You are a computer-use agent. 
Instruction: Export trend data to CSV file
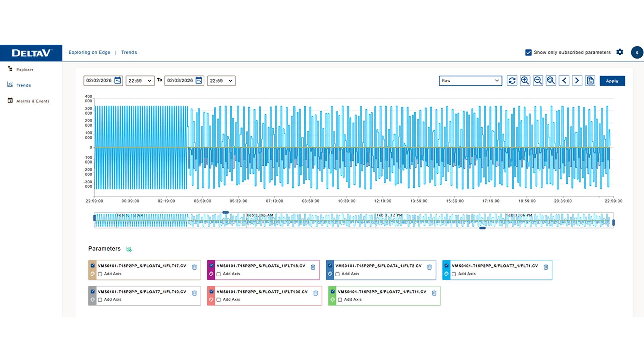[x=590, y=81]
